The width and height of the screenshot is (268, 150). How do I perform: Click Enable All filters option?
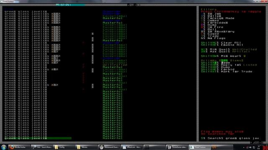click(222, 45)
